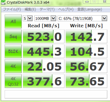This screenshot has width=110, height=102.
Task: Click the CrystalDiskMark app icon in title bar
Action: (3, 2)
